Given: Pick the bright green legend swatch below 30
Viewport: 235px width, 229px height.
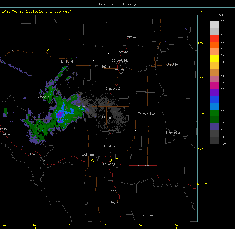Looking at the screenshot, I should pos(214,113).
